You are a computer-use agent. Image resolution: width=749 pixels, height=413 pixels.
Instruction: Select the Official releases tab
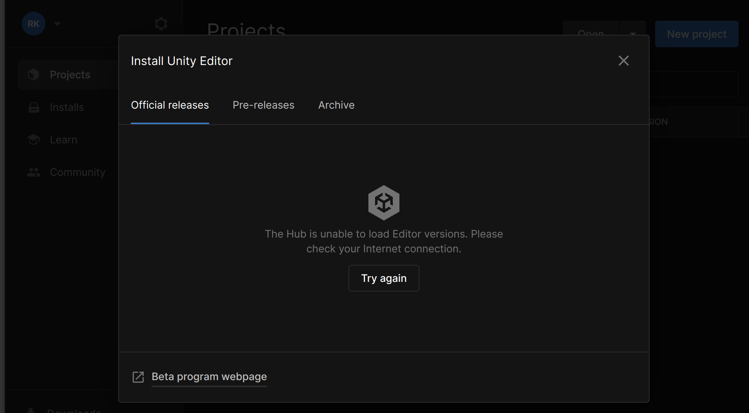[170, 105]
